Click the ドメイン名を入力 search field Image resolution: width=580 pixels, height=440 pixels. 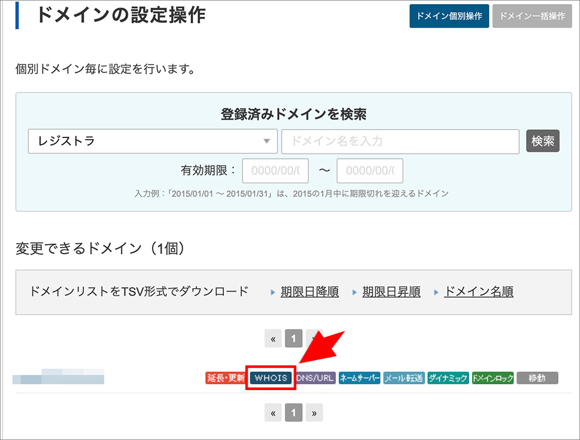(x=400, y=141)
